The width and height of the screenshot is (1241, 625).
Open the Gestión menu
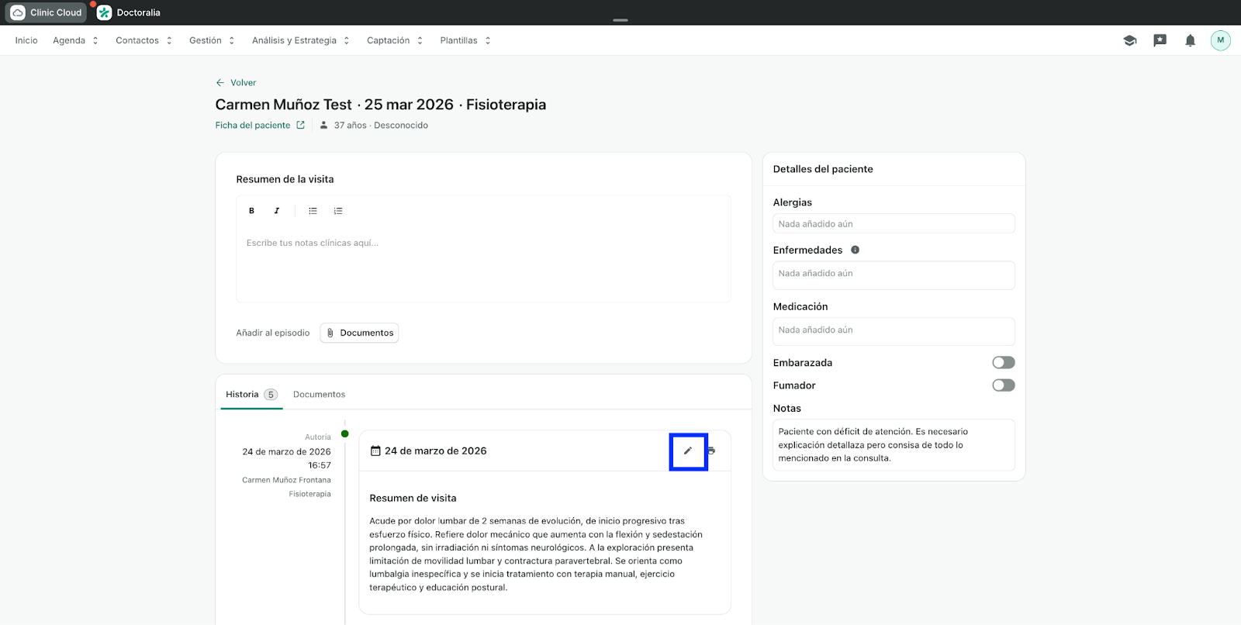click(x=206, y=40)
